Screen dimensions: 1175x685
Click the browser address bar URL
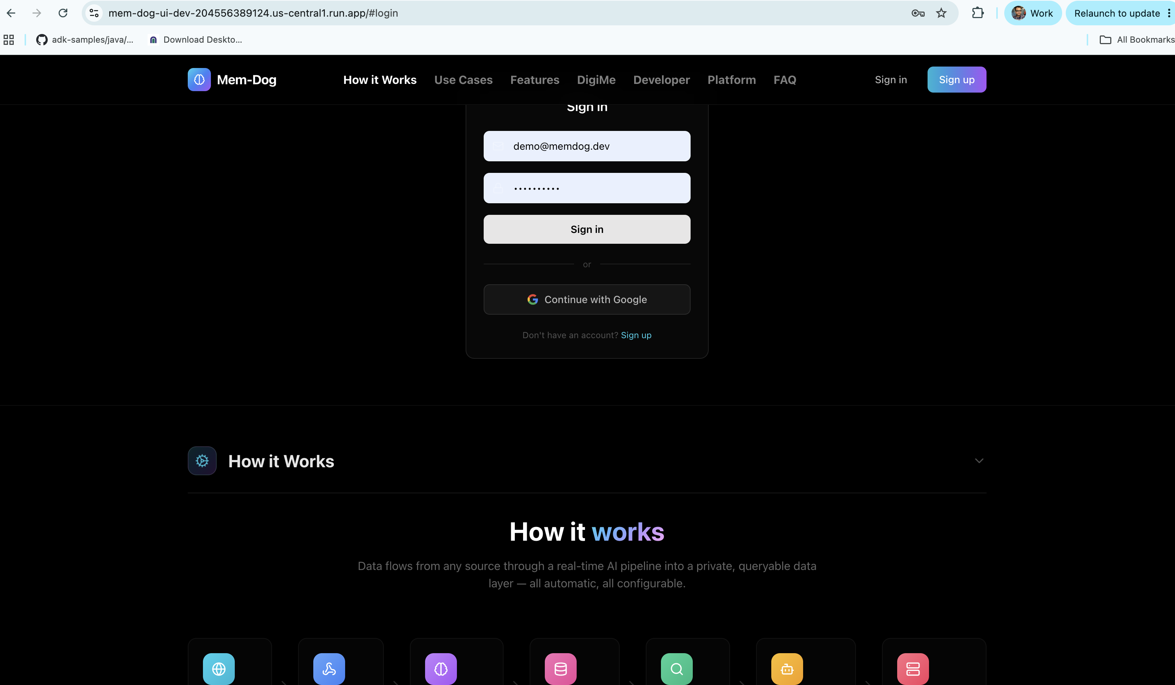[253, 13]
